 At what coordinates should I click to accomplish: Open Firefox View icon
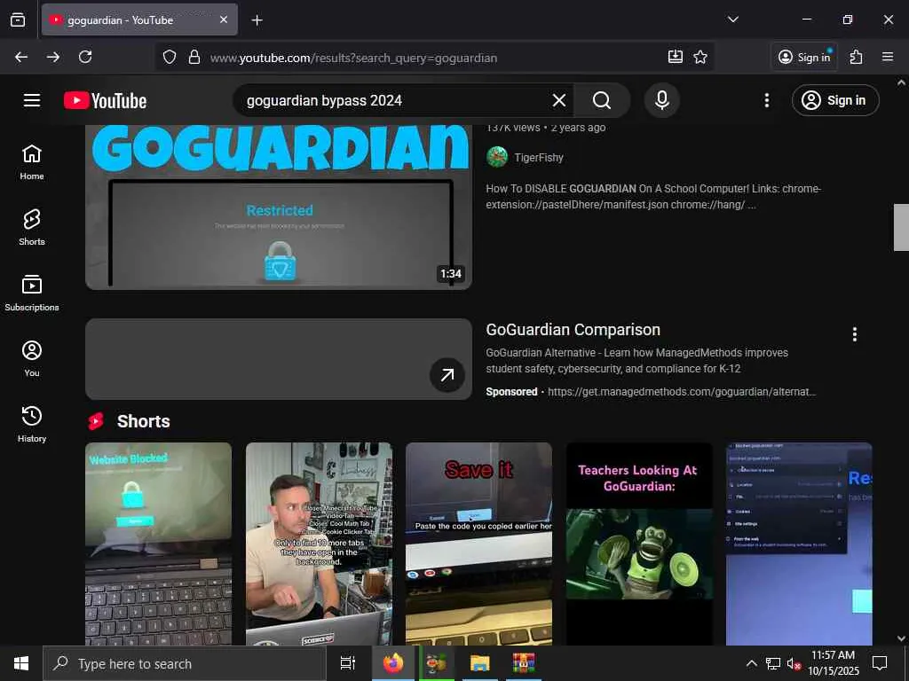click(x=18, y=20)
